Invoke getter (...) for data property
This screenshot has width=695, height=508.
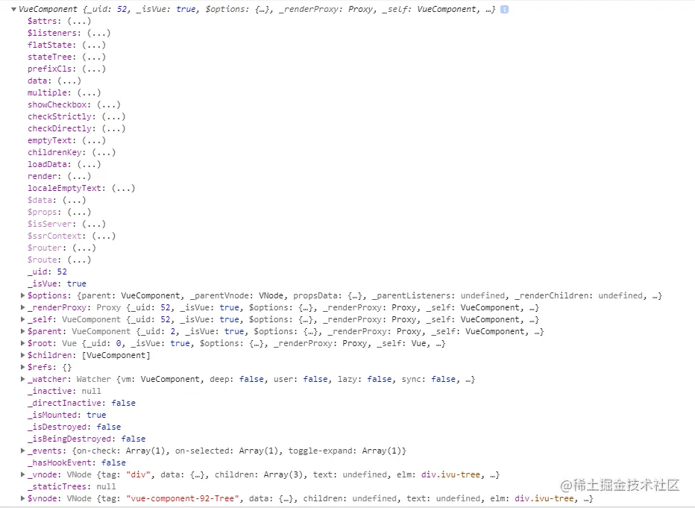69,81
